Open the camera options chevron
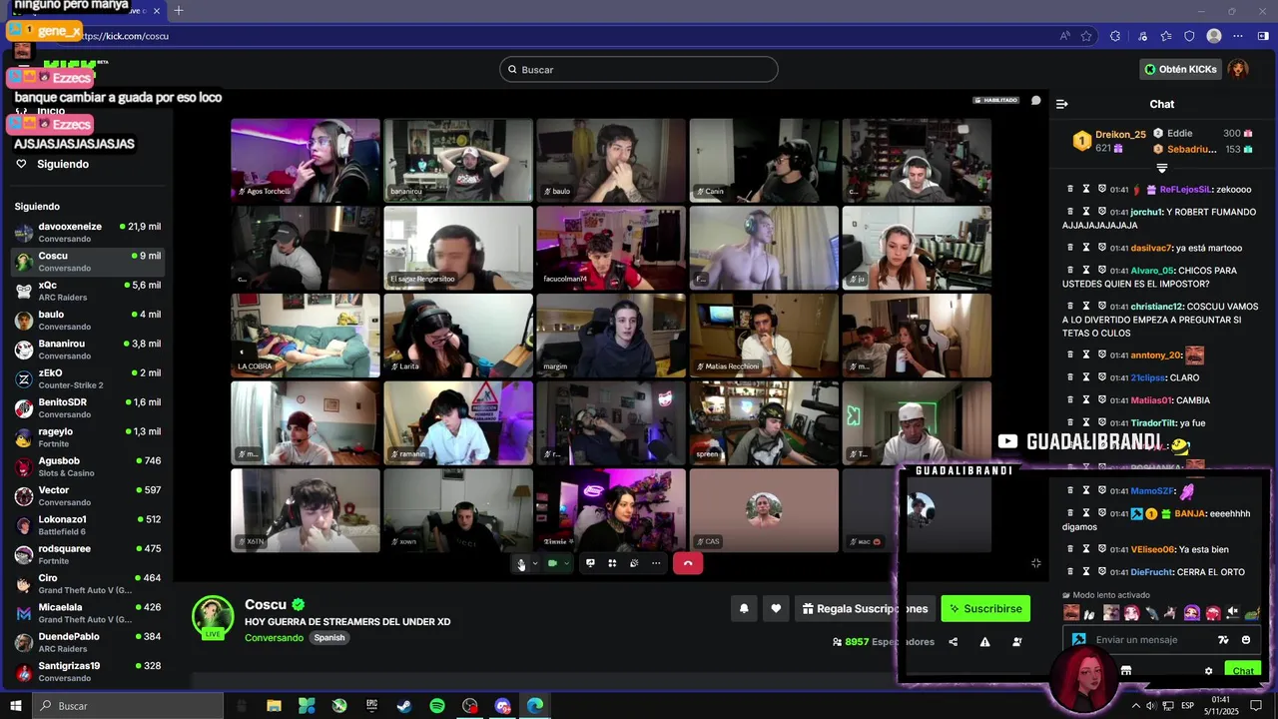 pos(566,563)
